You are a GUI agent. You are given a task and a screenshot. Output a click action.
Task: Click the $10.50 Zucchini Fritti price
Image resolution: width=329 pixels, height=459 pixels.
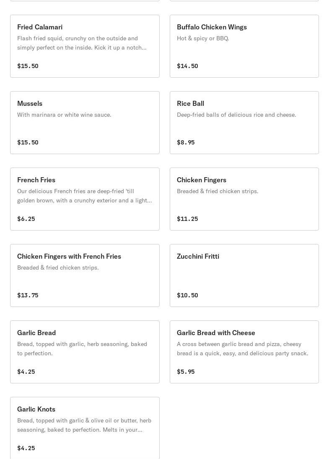187,295
